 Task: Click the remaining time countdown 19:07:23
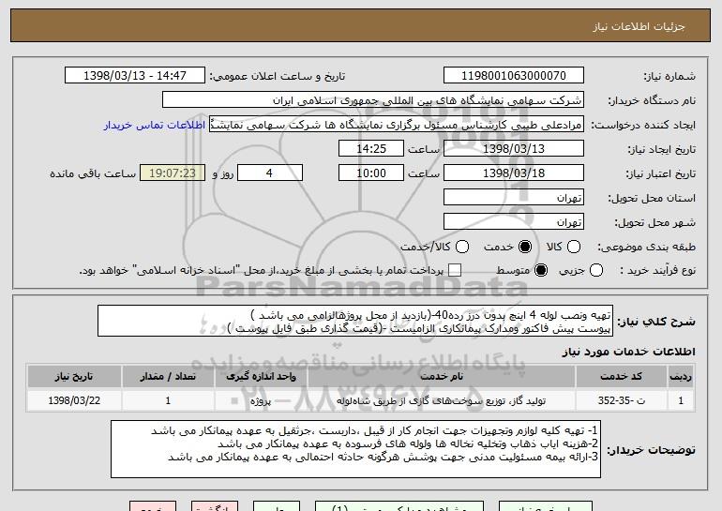(173, 173)
